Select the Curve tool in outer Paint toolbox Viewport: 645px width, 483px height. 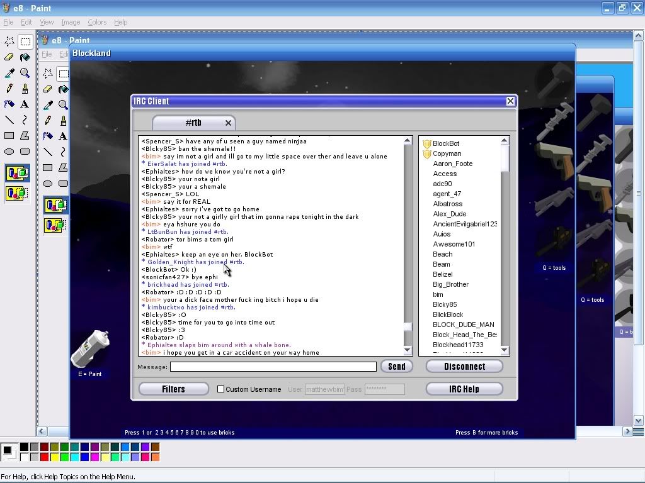point(25,119)
